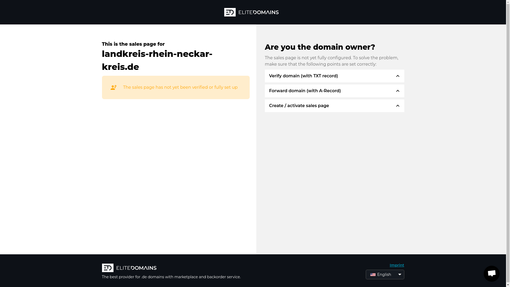This screenshot has width=510, height=287.
Task: Expand Create / activate sales page section
Action: pos(334,106)
